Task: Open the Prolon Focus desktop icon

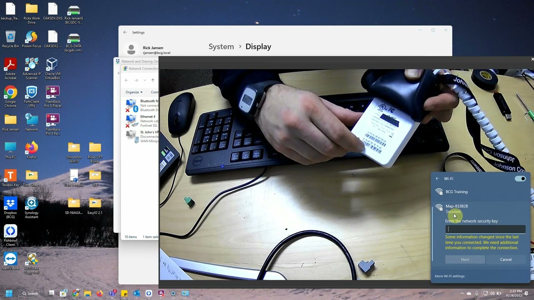Action: [31, 40]
